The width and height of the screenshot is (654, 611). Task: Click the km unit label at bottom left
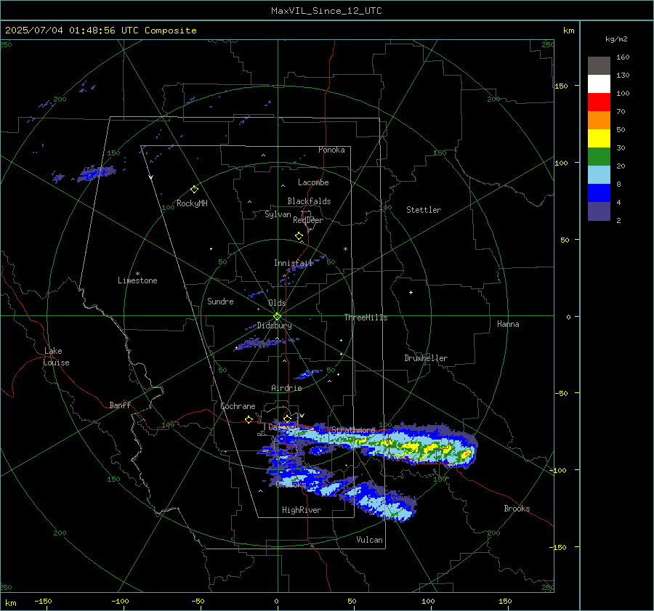(x=10, y=603)
